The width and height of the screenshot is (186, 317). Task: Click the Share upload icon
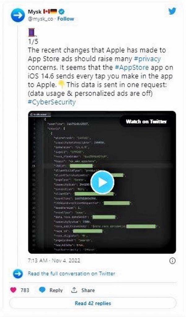pyautogui.click(x=74, y=290)
